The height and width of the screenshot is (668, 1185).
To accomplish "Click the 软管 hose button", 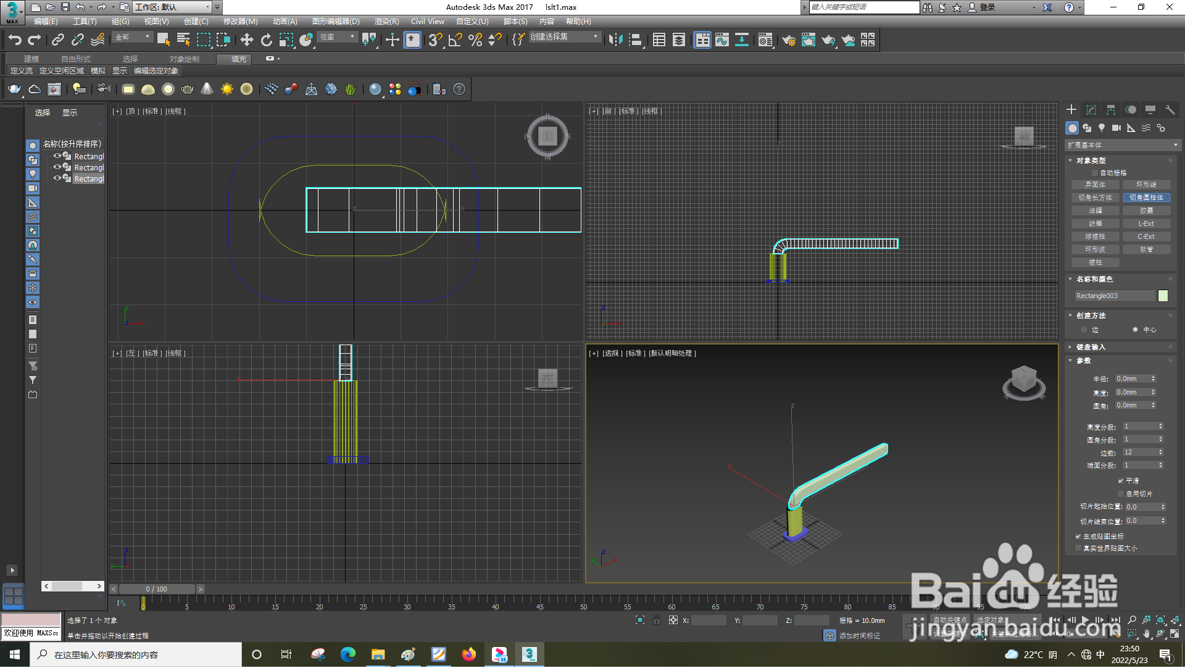I will coord(1146,249).
